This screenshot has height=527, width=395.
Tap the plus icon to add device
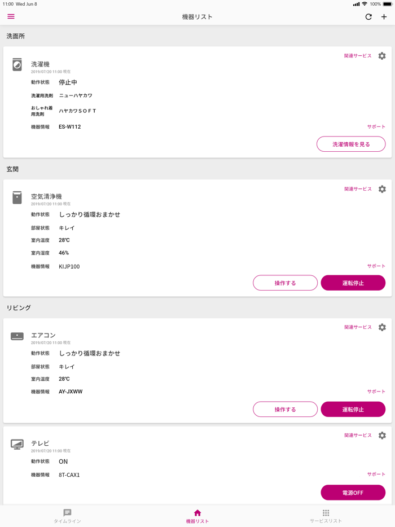coord(384,17)
